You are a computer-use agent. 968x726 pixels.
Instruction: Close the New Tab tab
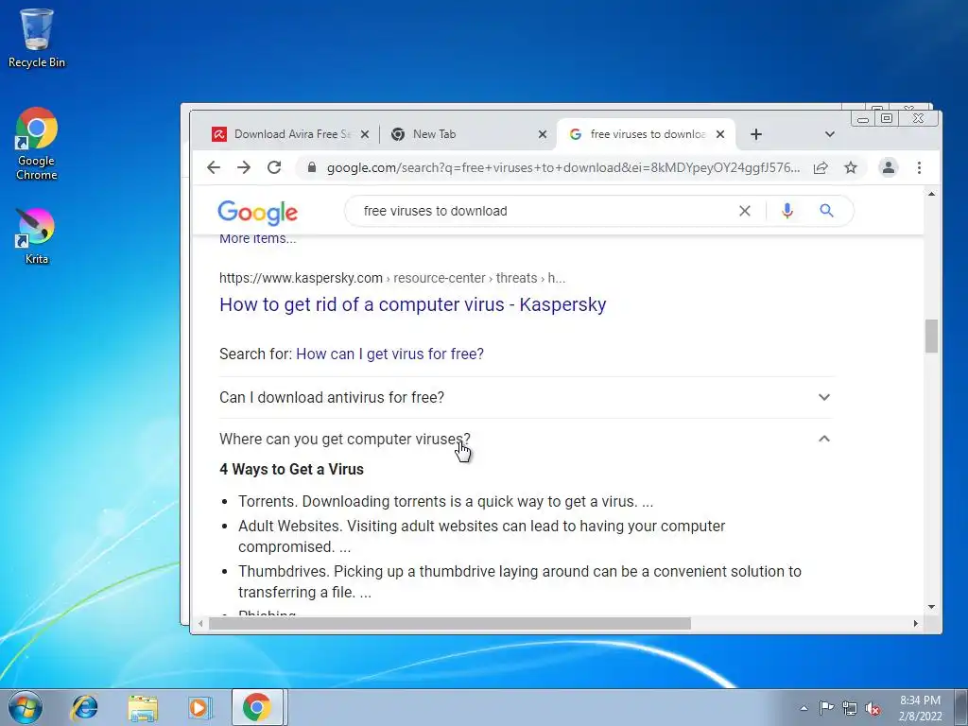(542, 134)
